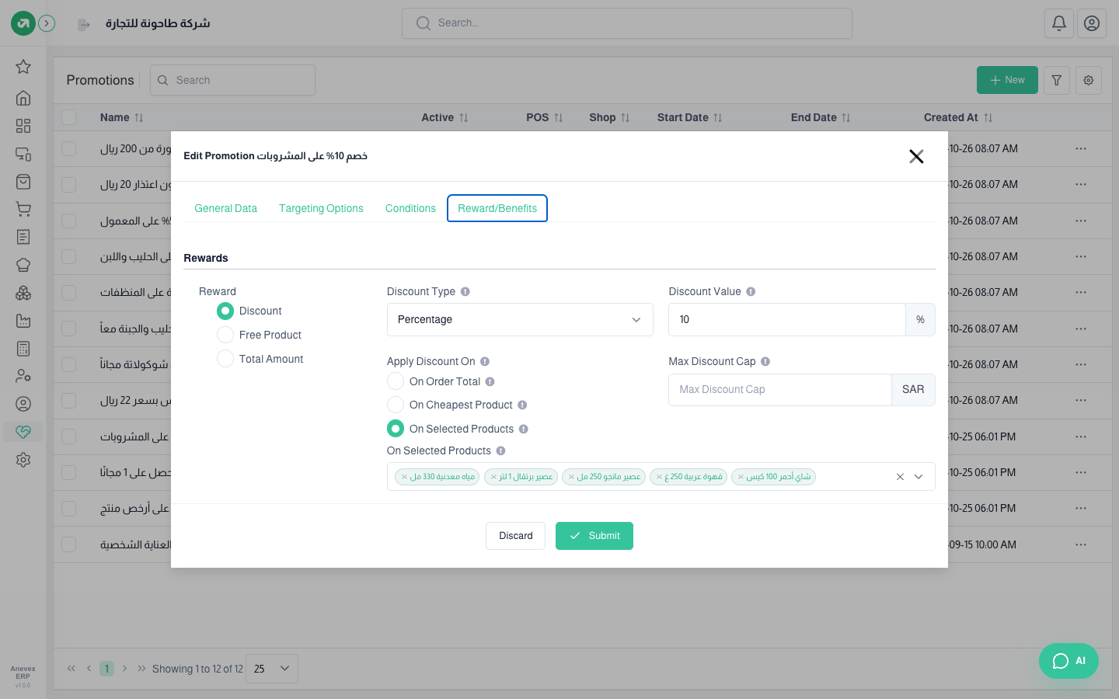
Task: Switch to the Targeting Options tab
Action: coord(321,208)
